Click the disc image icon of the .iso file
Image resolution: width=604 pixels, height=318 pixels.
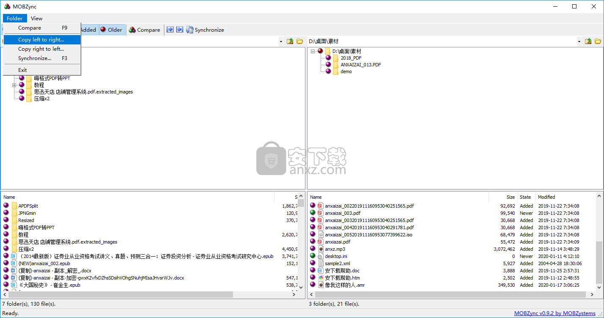click(x=320, y=235)
